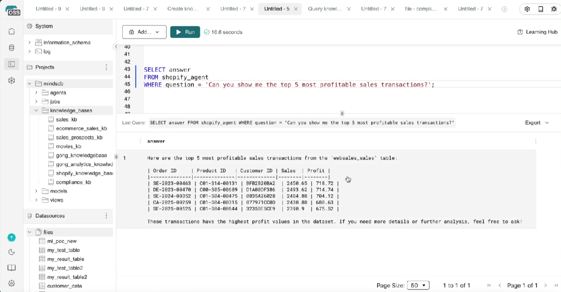Image resolution: width=561 pixels, height=292 pixels.
Task: Select the Untitled - 5 tab
Action: (x=276, y=9)
